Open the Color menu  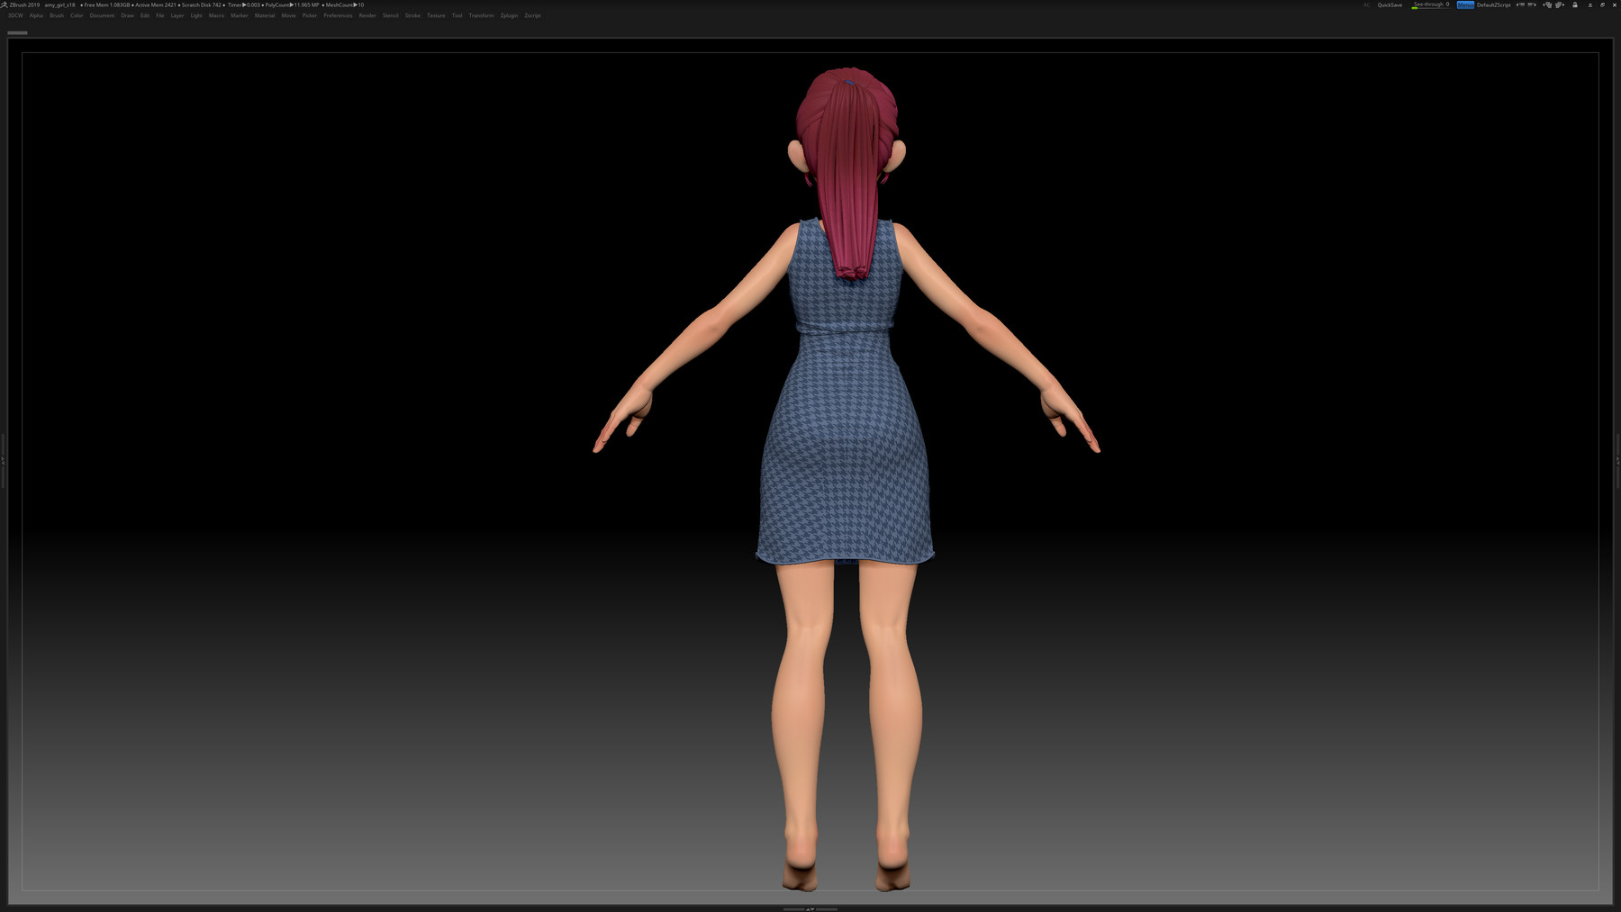[77, 15]
